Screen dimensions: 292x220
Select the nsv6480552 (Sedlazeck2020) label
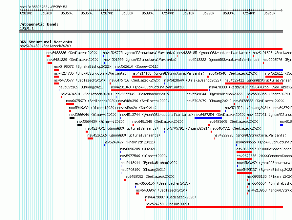pos(236,128)
